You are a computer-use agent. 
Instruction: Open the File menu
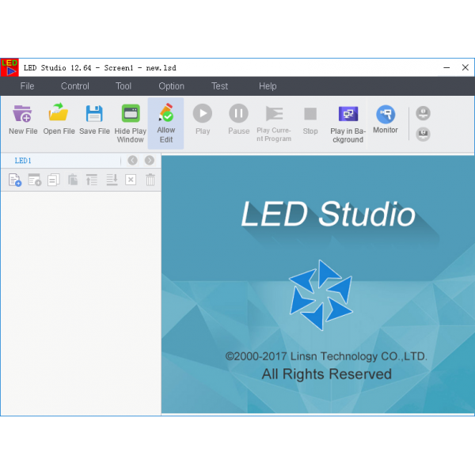[27, 86]
